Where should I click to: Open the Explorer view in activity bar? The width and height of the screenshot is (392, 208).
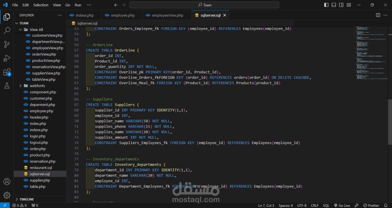click(7, 17)
